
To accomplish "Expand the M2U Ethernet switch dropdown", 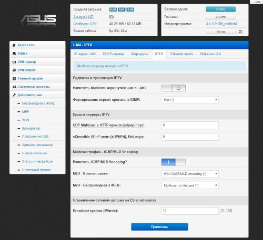I will point(190,174).
